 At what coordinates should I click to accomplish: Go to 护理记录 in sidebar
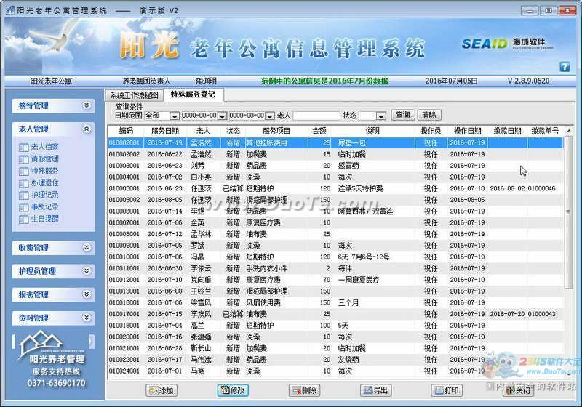(44, 195)
